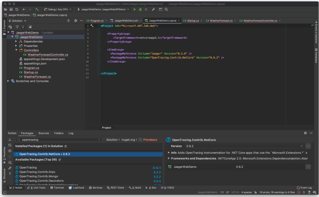The height and width of the screenshot is (197, 319).
Task: Open the NuGet Sources tab
Action: point(44,133)
